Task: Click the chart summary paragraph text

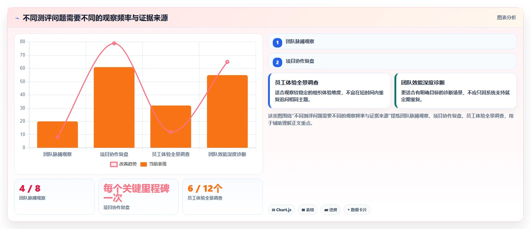Action: [x=391, y=119]
